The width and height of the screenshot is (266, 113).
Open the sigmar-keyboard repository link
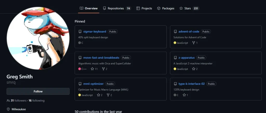pyautogui.click(x=95, y=32)
